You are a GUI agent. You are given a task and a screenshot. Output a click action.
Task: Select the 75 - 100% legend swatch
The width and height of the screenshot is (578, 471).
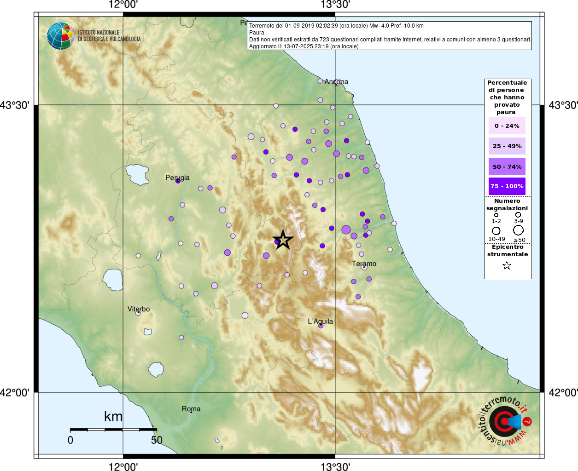click(507, 186)
